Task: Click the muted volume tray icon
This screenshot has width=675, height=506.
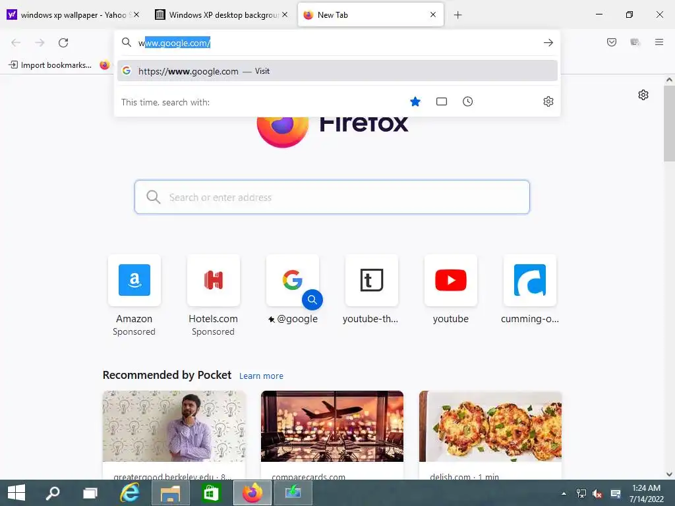Action: pos(597,493)
